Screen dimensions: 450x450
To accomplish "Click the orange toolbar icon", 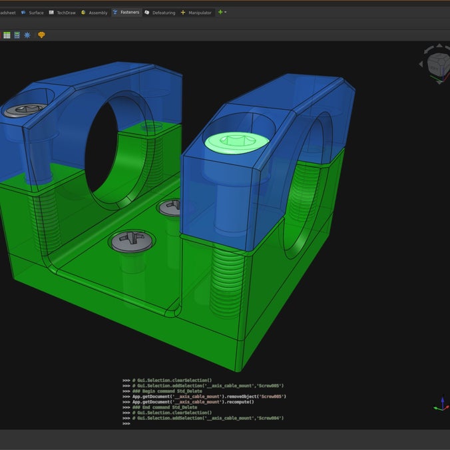I will [41, 35].
